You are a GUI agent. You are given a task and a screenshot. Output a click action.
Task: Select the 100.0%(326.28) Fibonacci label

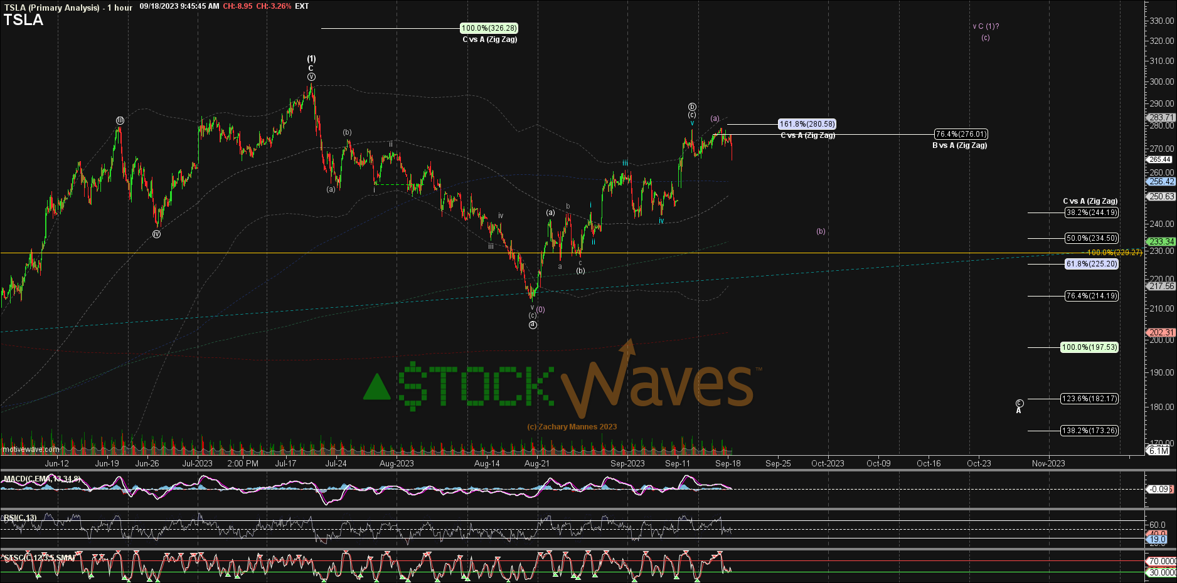489,28
